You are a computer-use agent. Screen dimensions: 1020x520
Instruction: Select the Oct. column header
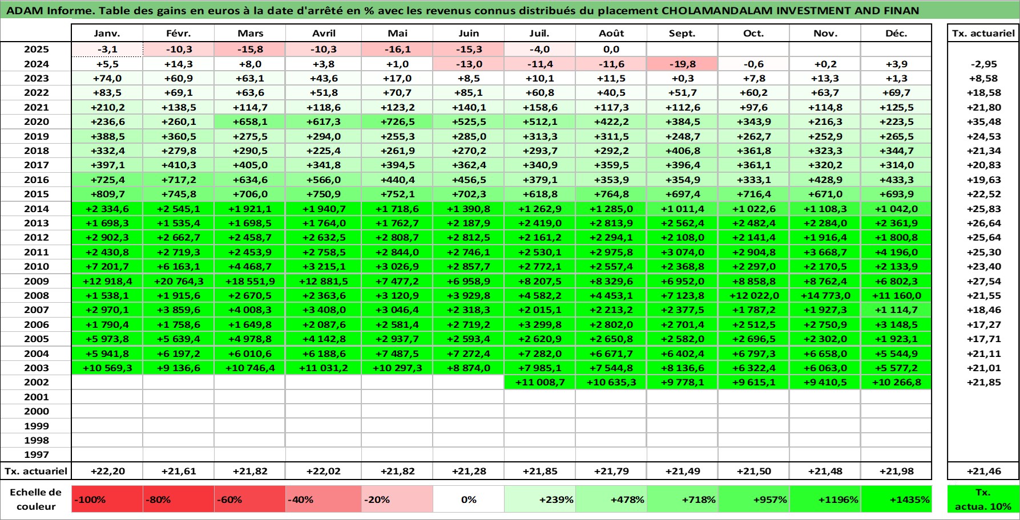click(x=753, y=33)
